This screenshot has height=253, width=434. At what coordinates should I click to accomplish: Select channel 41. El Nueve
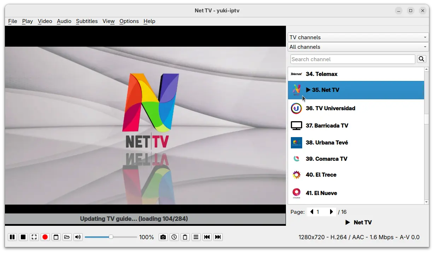click(356, 193)
